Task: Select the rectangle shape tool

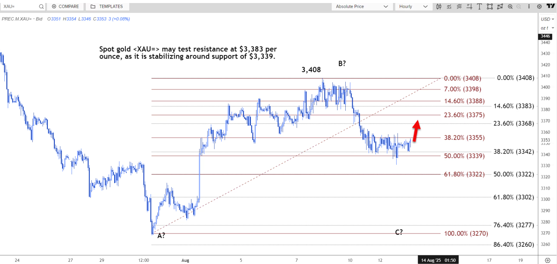Action: [490, 6]
